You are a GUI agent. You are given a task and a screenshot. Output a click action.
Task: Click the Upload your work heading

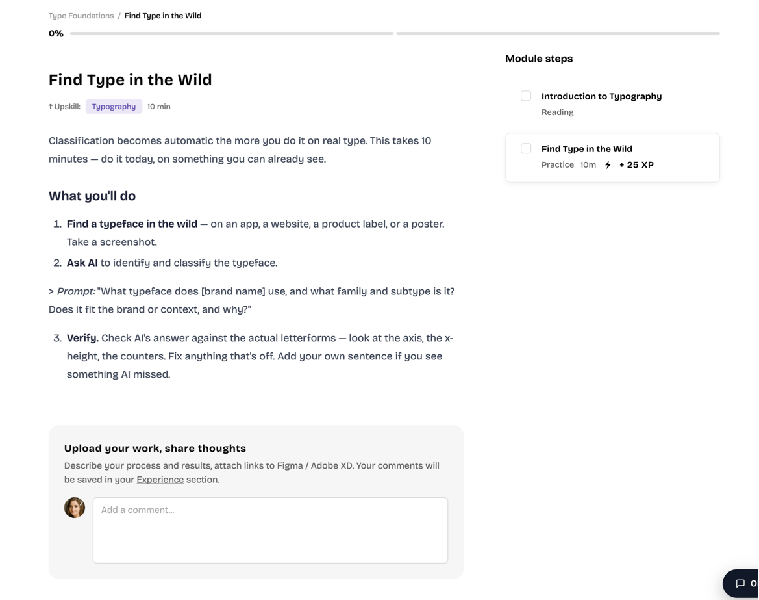(155, 449)
